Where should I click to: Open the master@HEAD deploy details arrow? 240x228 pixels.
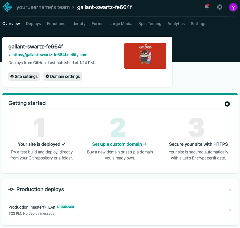230,210
